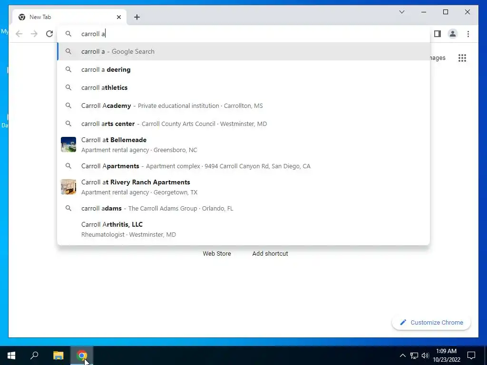
Task: Click the Rivery Ranch Apartments thumbnail image
Action: click(x=68, y=187)
